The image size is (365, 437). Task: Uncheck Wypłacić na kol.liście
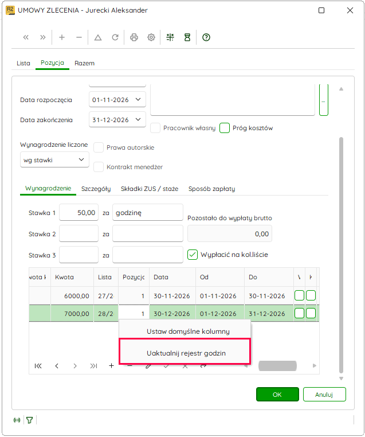193,255
